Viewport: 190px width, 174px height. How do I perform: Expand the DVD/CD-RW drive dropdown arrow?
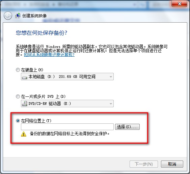[111, 104]
